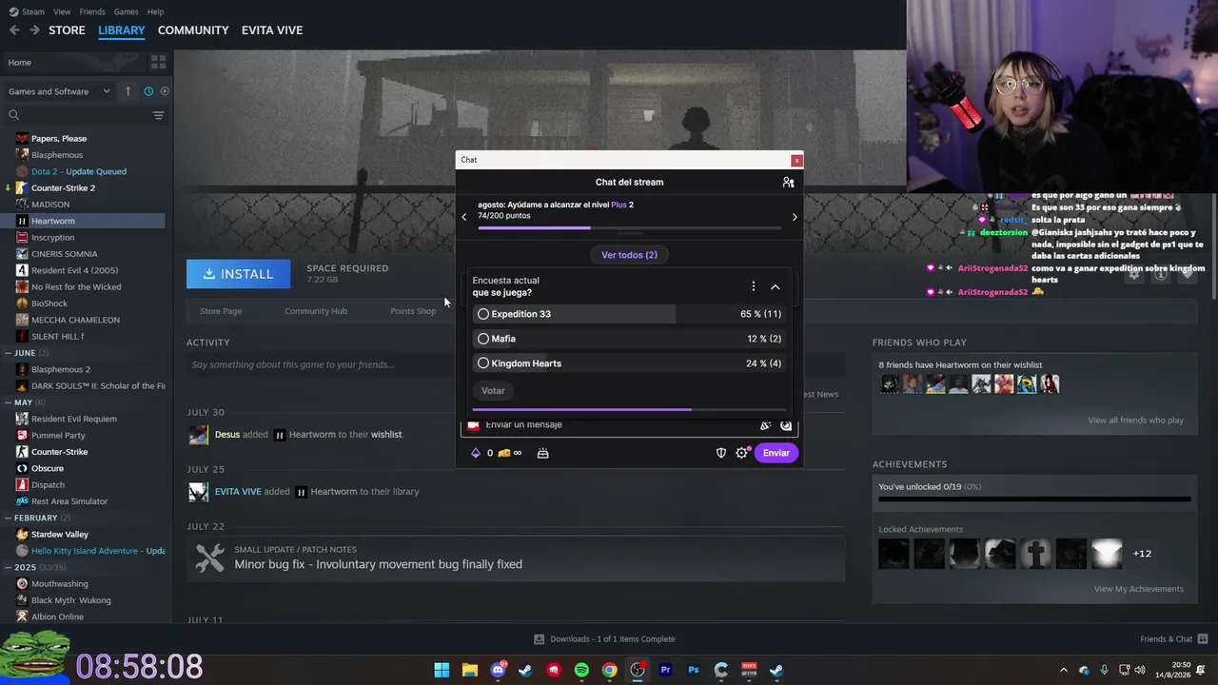
Task: Click the chat moderator shield icon
Action: 721,453
